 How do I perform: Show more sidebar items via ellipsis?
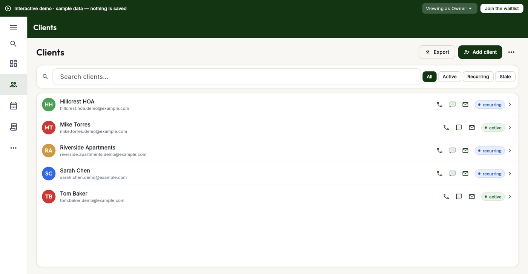pyautogui.click(x=14, y=148)
